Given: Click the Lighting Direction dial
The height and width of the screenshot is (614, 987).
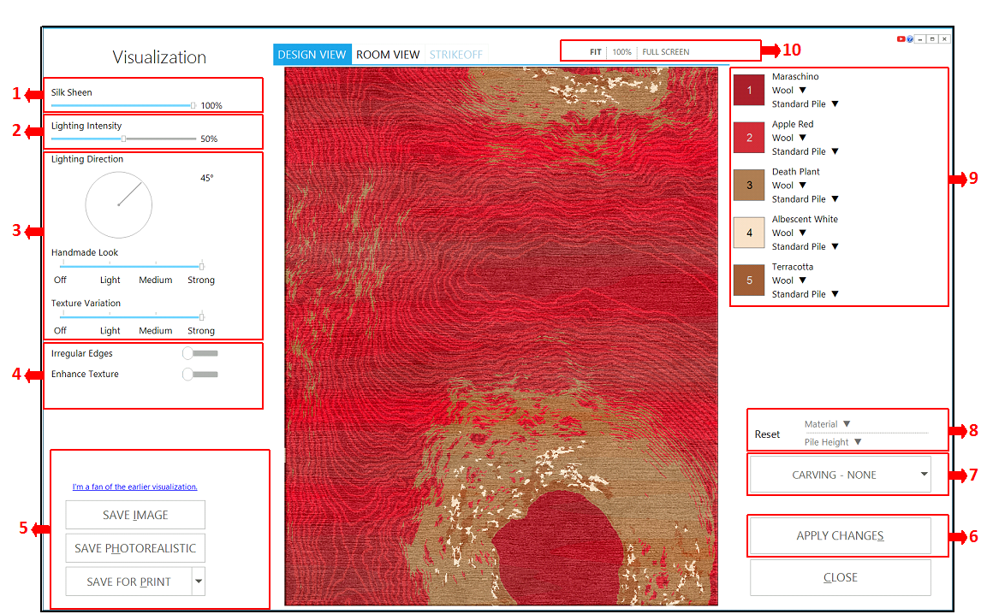Looking at the screenshot, I should (x=118, y=205).
